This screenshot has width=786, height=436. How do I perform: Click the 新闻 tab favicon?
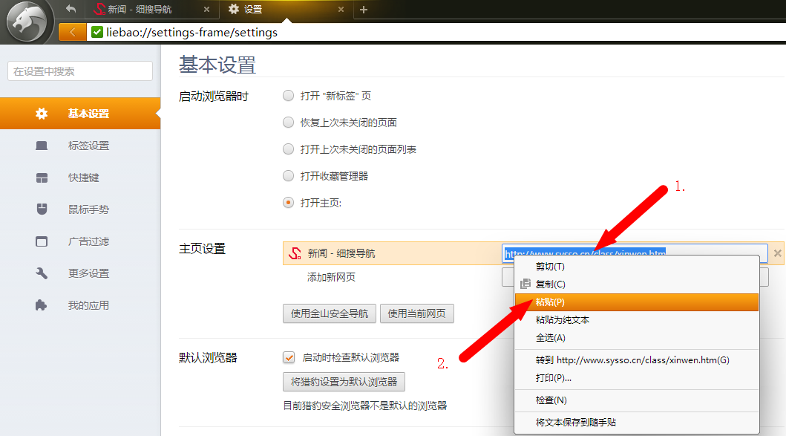pyautogui.click(x=99, y=9)
